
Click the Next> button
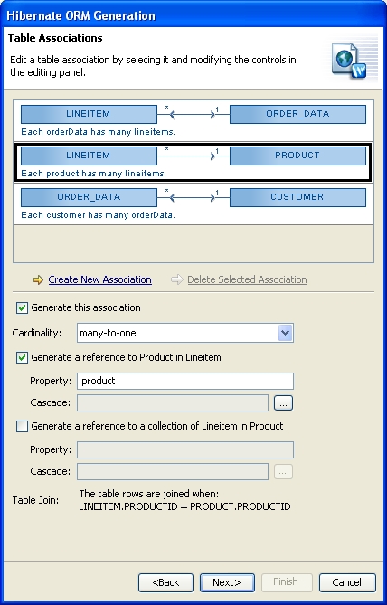click(227, 582)
